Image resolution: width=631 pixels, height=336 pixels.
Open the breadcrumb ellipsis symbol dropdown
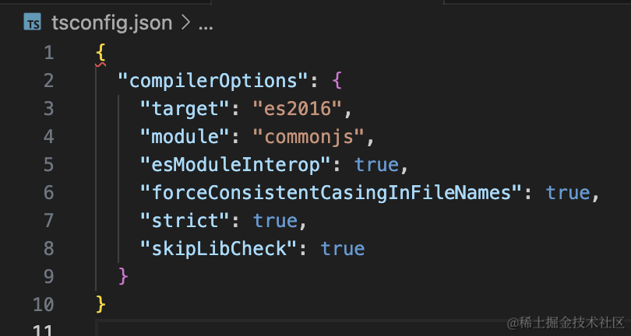[x=205, y=25]
